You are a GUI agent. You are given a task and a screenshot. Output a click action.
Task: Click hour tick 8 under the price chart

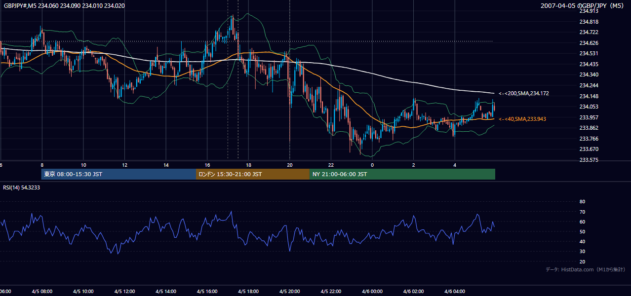[42, 165]
